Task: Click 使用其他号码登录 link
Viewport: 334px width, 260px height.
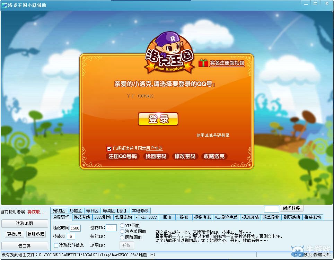Action: coord(213,135)
